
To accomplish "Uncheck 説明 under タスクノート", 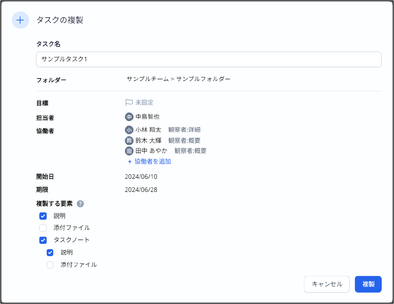I will coord(50,252).
